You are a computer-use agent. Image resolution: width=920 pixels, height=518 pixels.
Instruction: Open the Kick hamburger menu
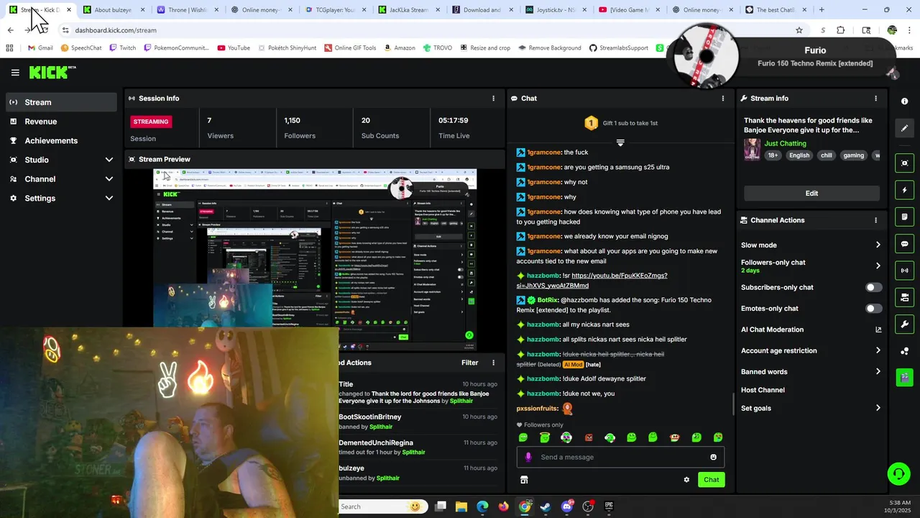point(15,73)
